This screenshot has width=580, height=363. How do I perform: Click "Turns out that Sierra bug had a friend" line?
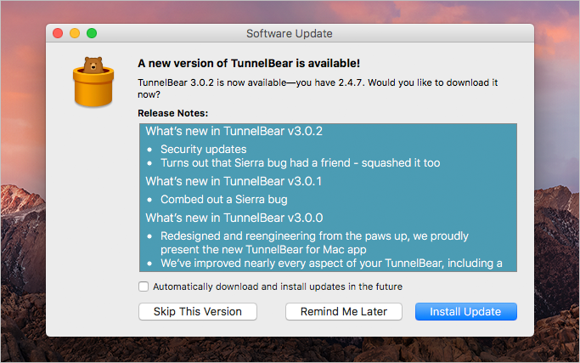tap(301, 163)
